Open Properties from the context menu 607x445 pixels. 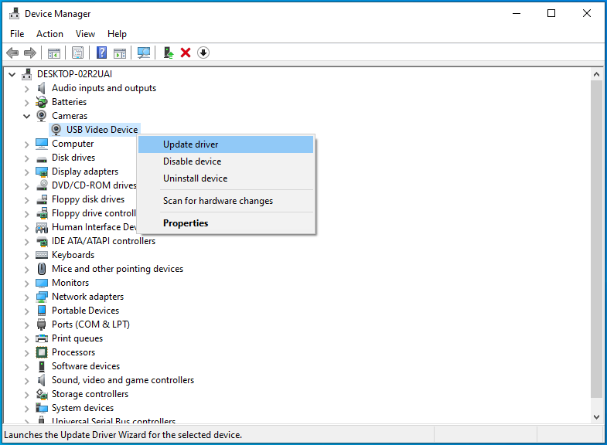tap(186, 223)
